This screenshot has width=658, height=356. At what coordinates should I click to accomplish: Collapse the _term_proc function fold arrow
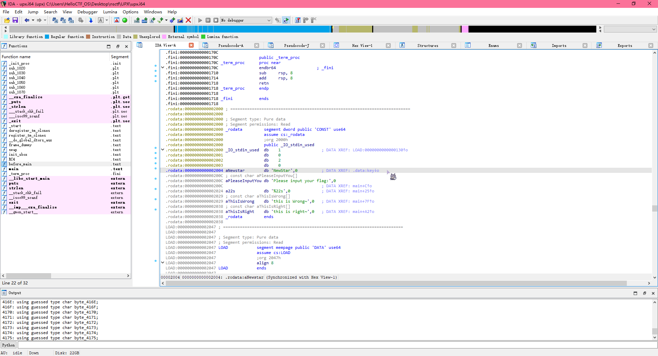(163, 68)
